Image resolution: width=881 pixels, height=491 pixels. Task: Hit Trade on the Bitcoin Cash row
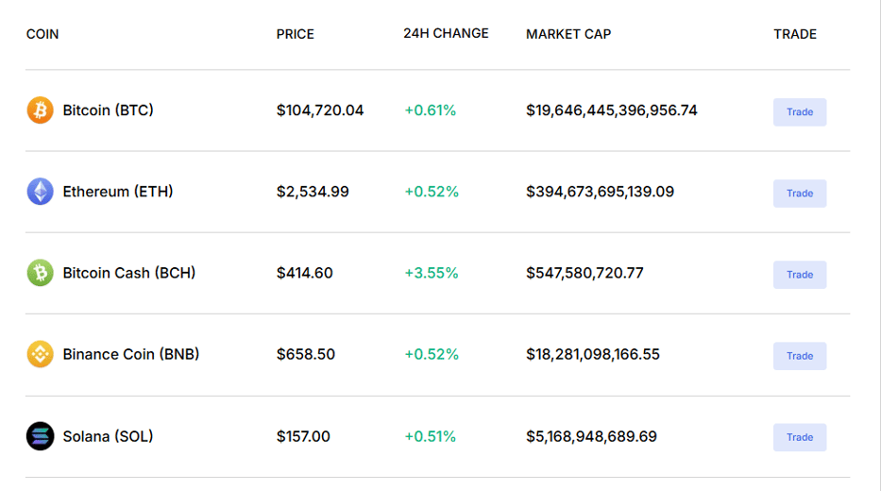pos(800,275)
